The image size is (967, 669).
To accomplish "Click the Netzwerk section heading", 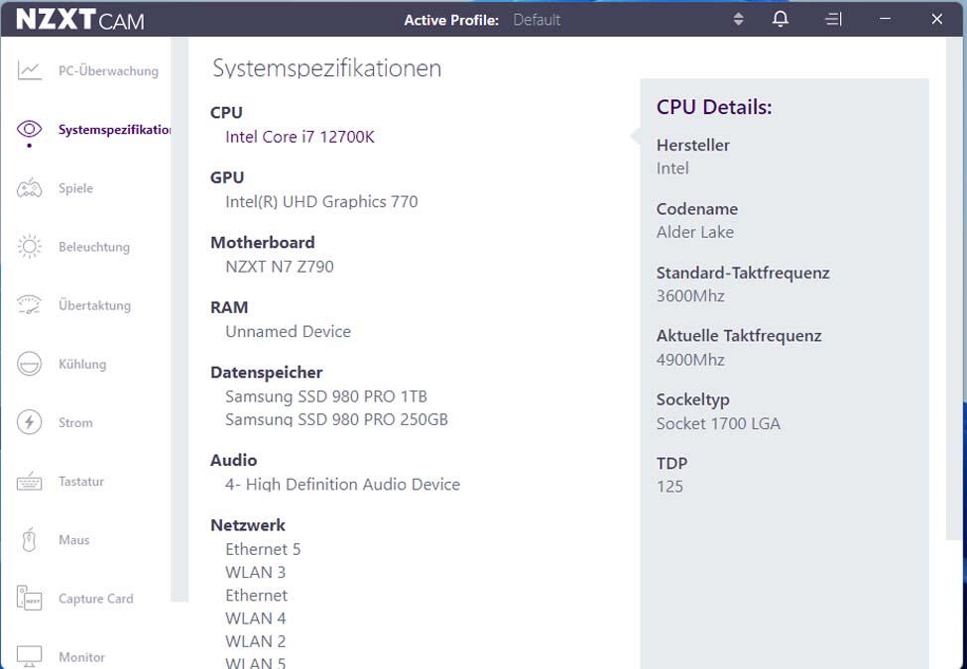I will tap(248, 525).
